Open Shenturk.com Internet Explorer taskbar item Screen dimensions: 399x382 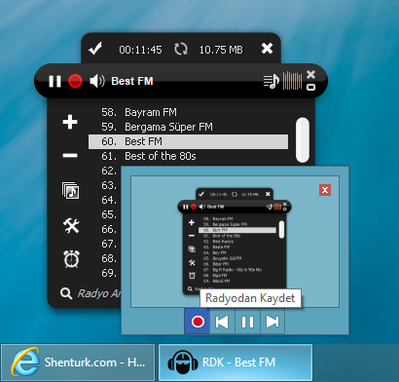[x=78, y=363]
